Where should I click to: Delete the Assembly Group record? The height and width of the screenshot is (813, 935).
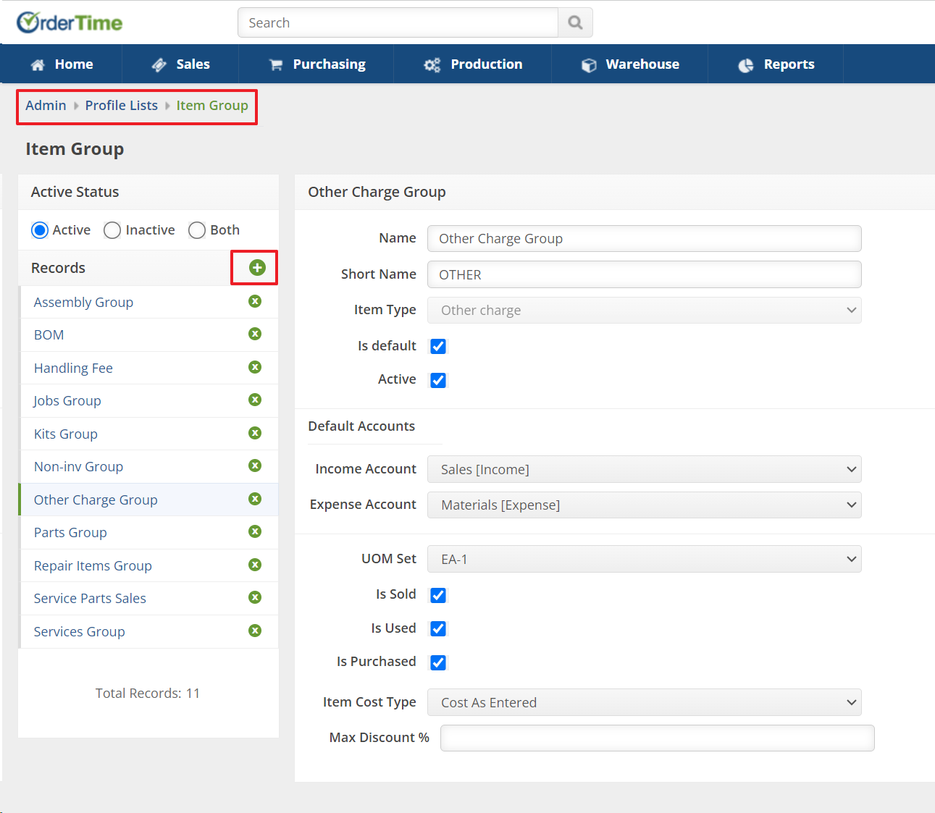tap(255, 301)
